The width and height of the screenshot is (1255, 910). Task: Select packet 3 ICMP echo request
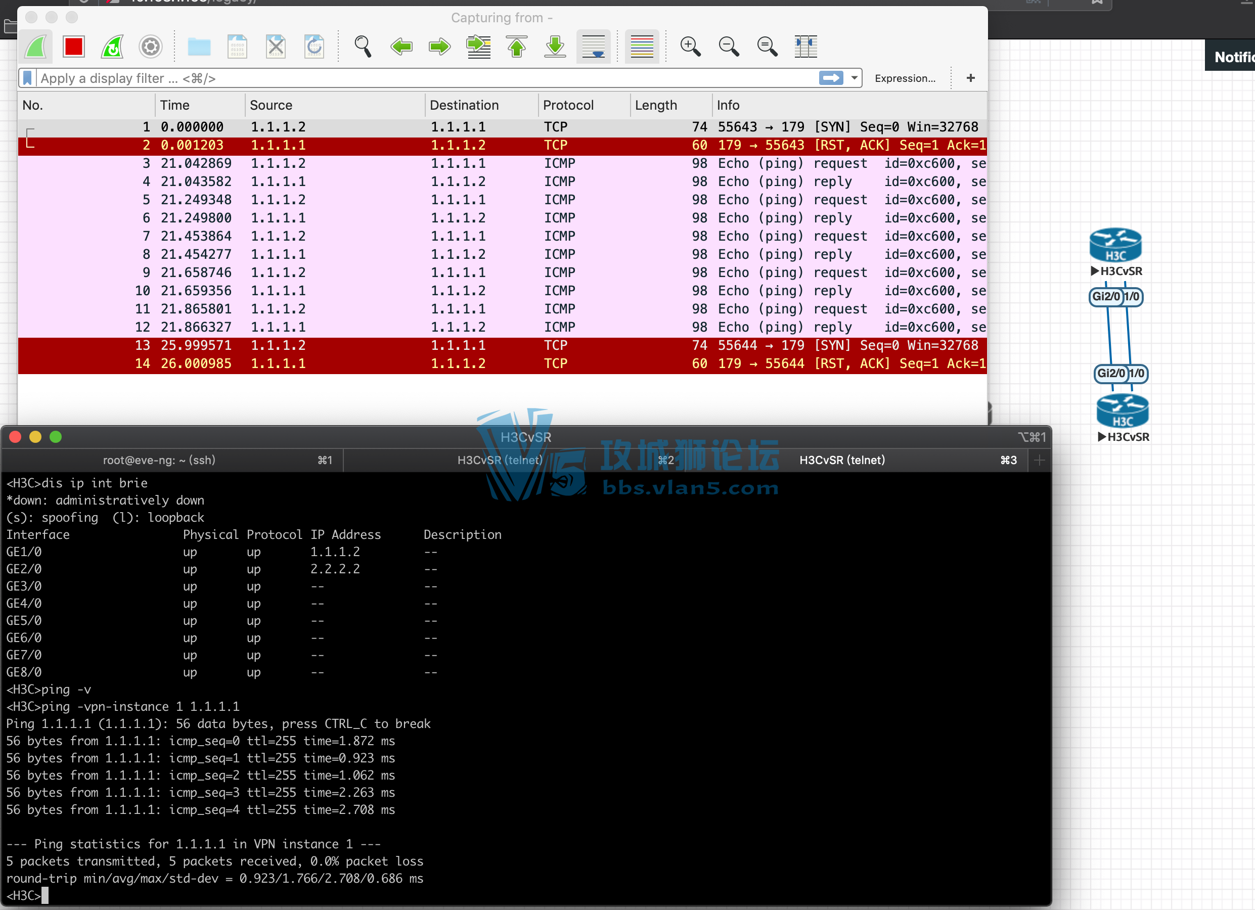[503, 164]
